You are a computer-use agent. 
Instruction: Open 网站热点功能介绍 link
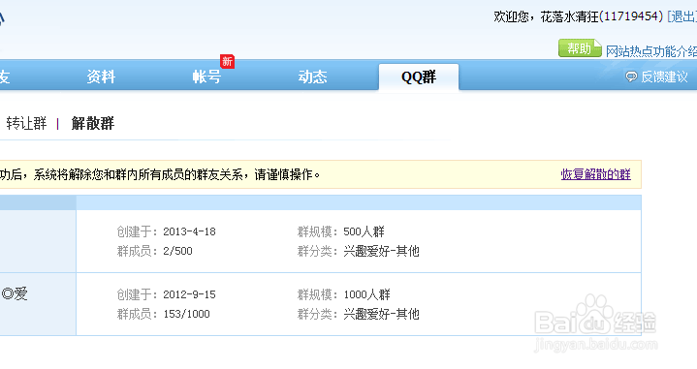(x=651, y=51)
